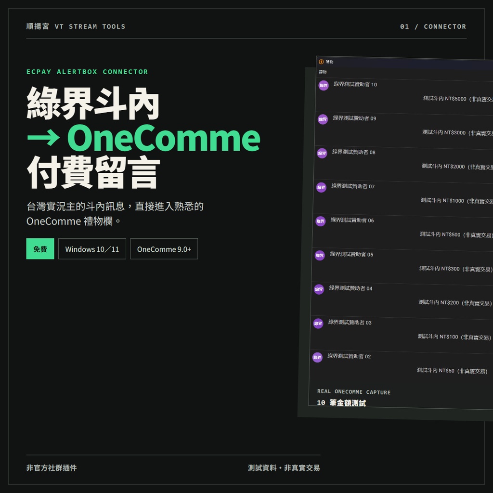Click the Windows 10／11 badge
The width and height of the screenshot is (493, 493).
[x=92, y=249]
